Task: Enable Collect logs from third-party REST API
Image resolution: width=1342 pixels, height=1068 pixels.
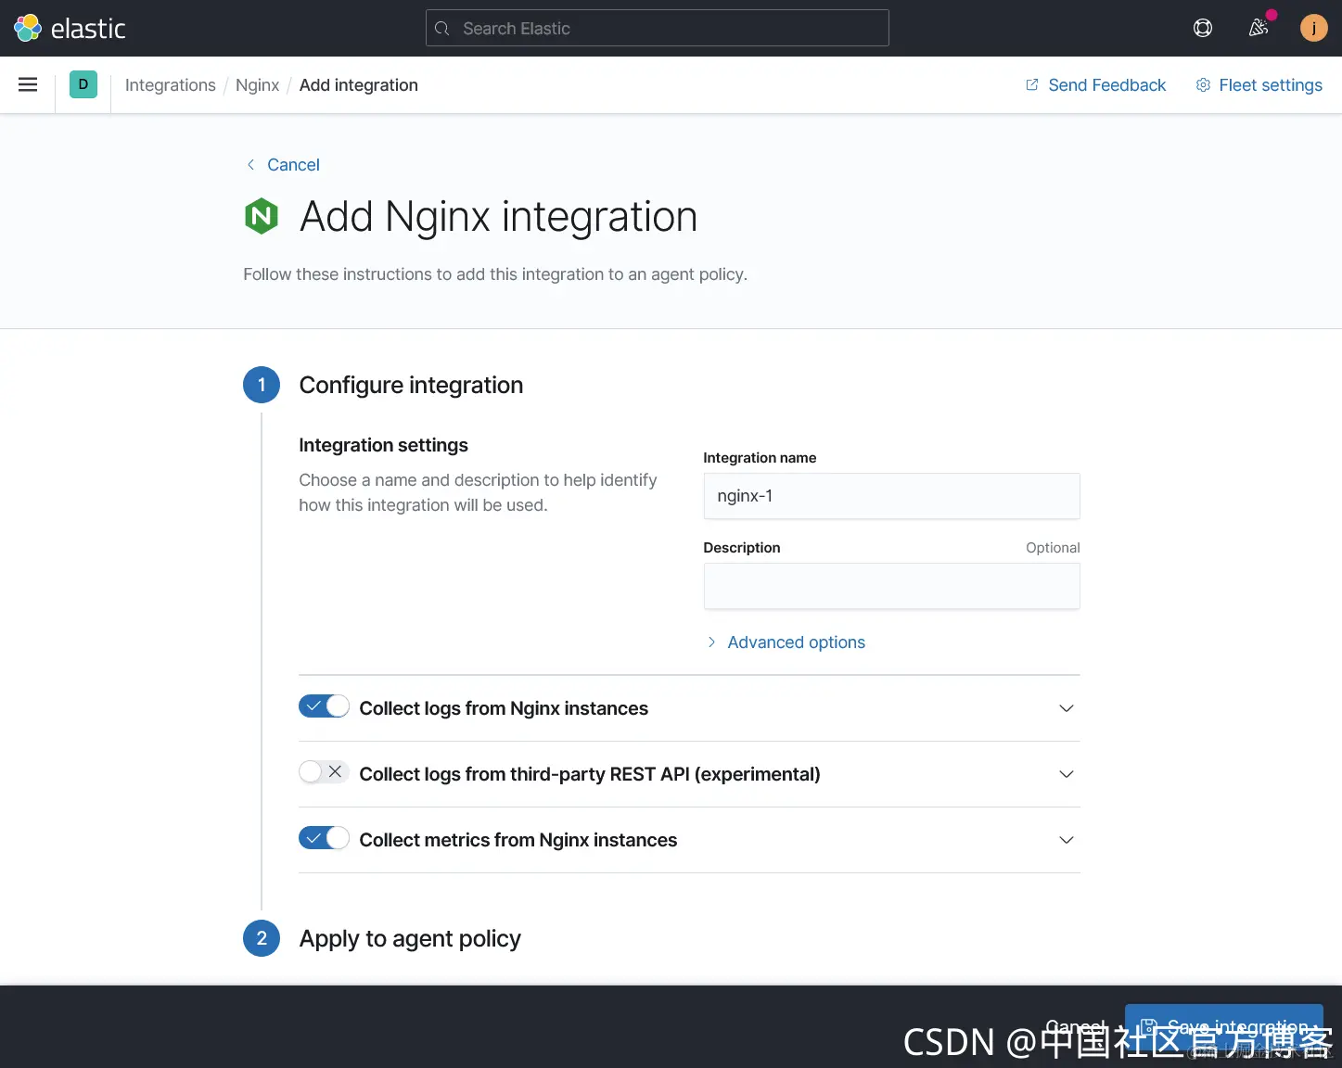Action: click(324, 772)
